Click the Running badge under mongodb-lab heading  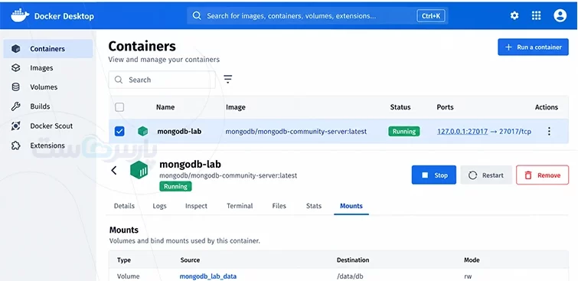(175, 186)
